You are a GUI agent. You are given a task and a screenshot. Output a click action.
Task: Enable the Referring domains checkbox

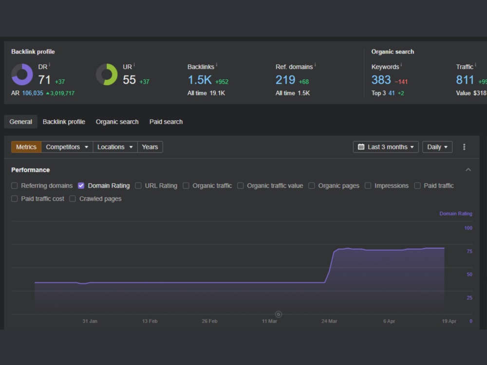click(x=14, y=185)
